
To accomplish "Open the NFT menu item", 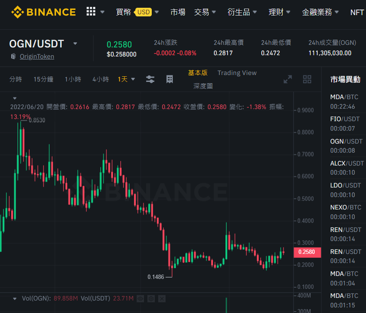I will point(357,12).
